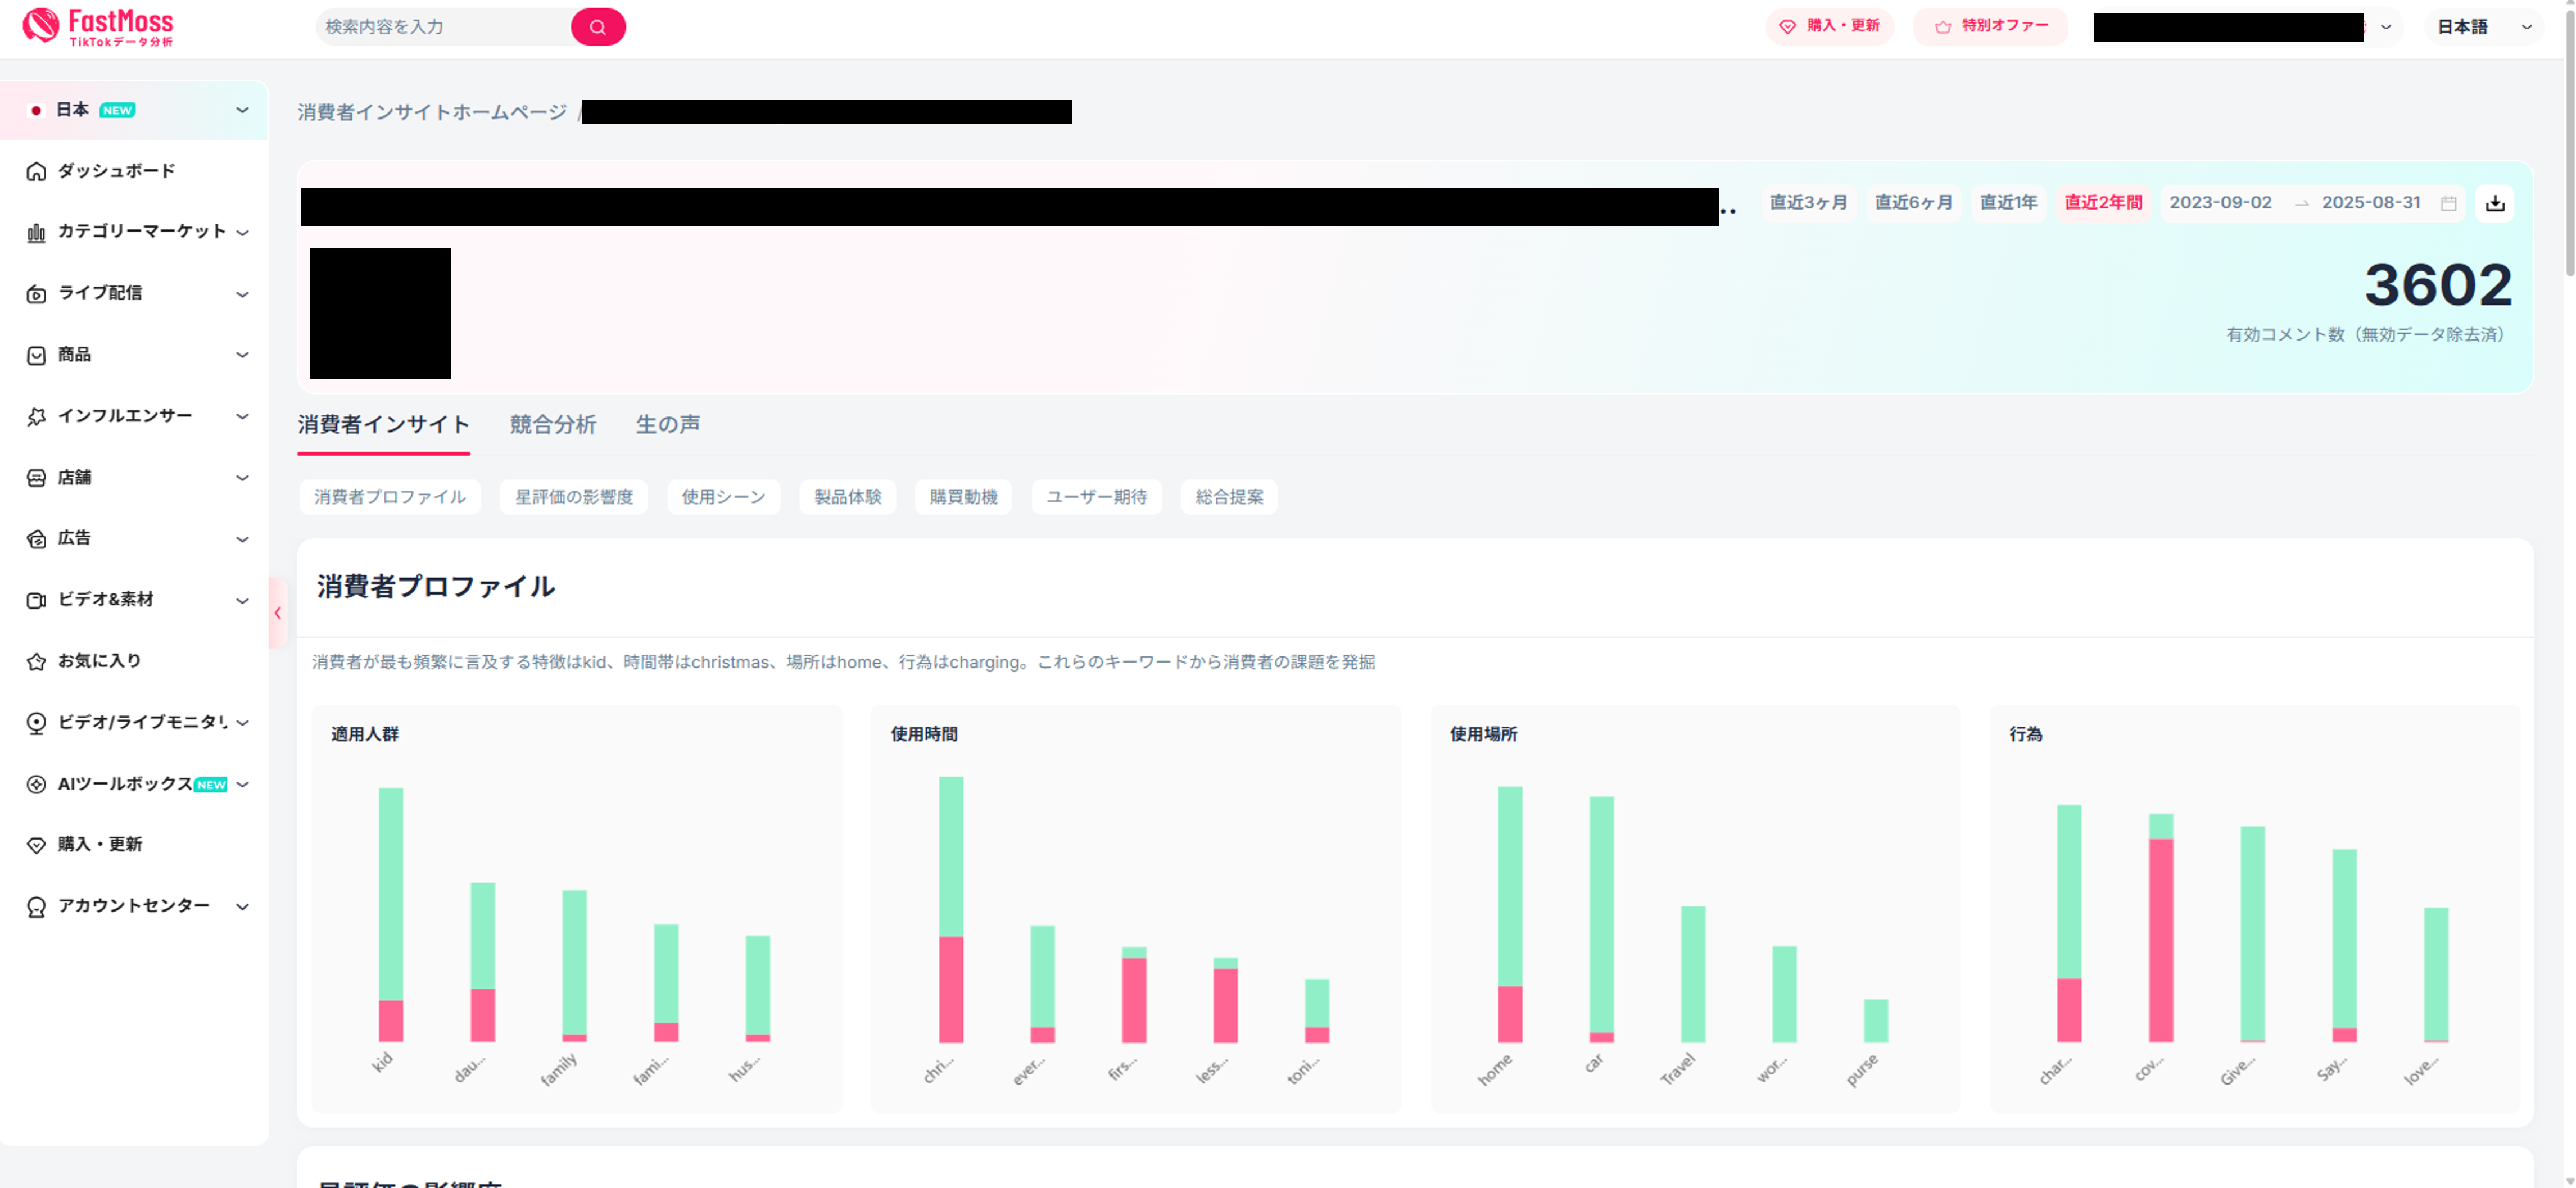
Task: Open the account dropdown chevron in header
Action: tap(2386, 27)
